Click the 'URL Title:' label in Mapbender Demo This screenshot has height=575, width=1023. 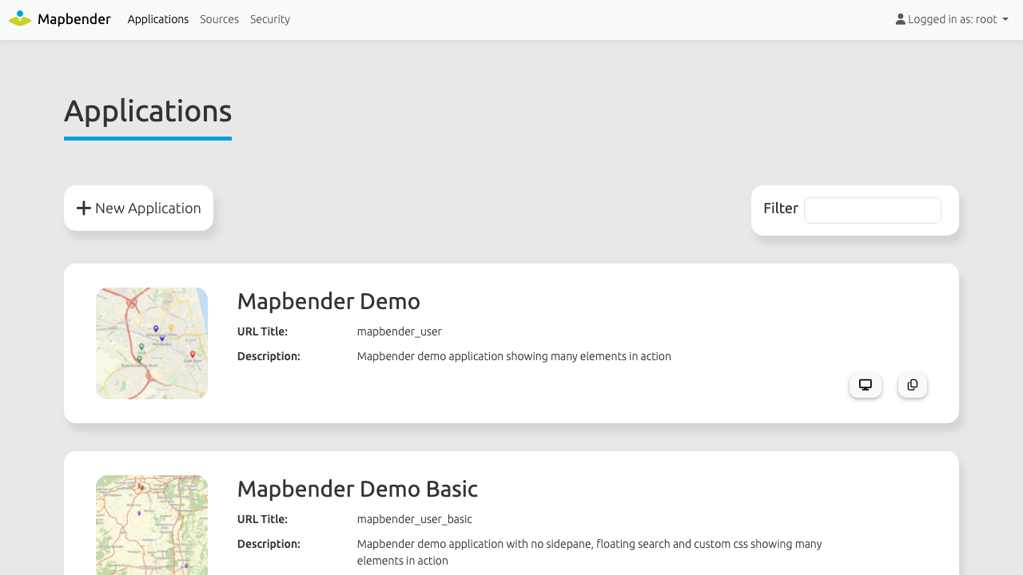click(x=262, y=331)
